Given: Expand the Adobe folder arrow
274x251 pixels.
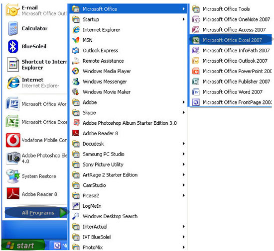Looking at the screenshot, I should click(183, 102).
